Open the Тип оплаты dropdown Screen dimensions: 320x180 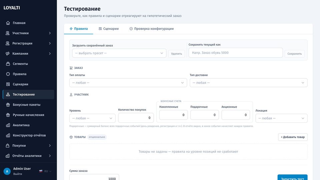tap(128, 83)
